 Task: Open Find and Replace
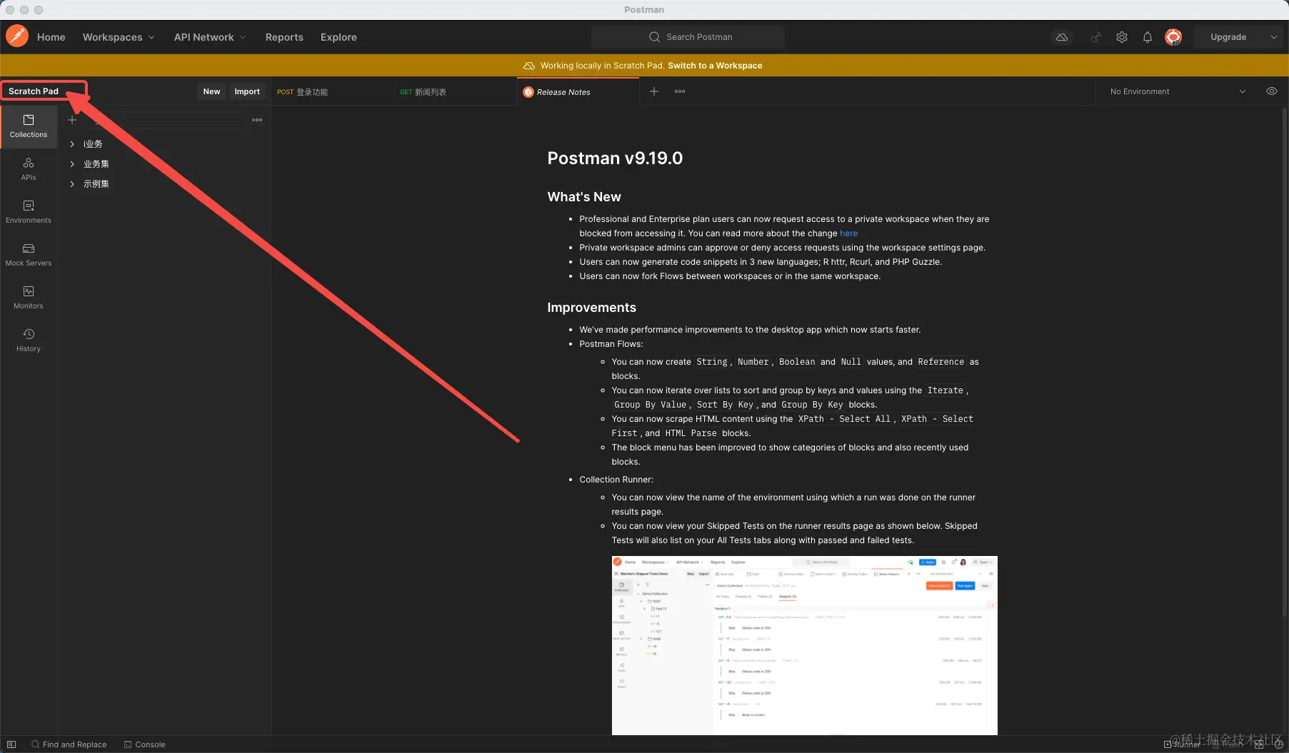click(x=69, y=744)
